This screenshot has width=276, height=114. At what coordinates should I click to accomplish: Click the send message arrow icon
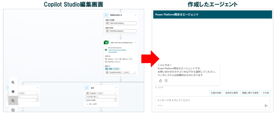pos(266,106)
